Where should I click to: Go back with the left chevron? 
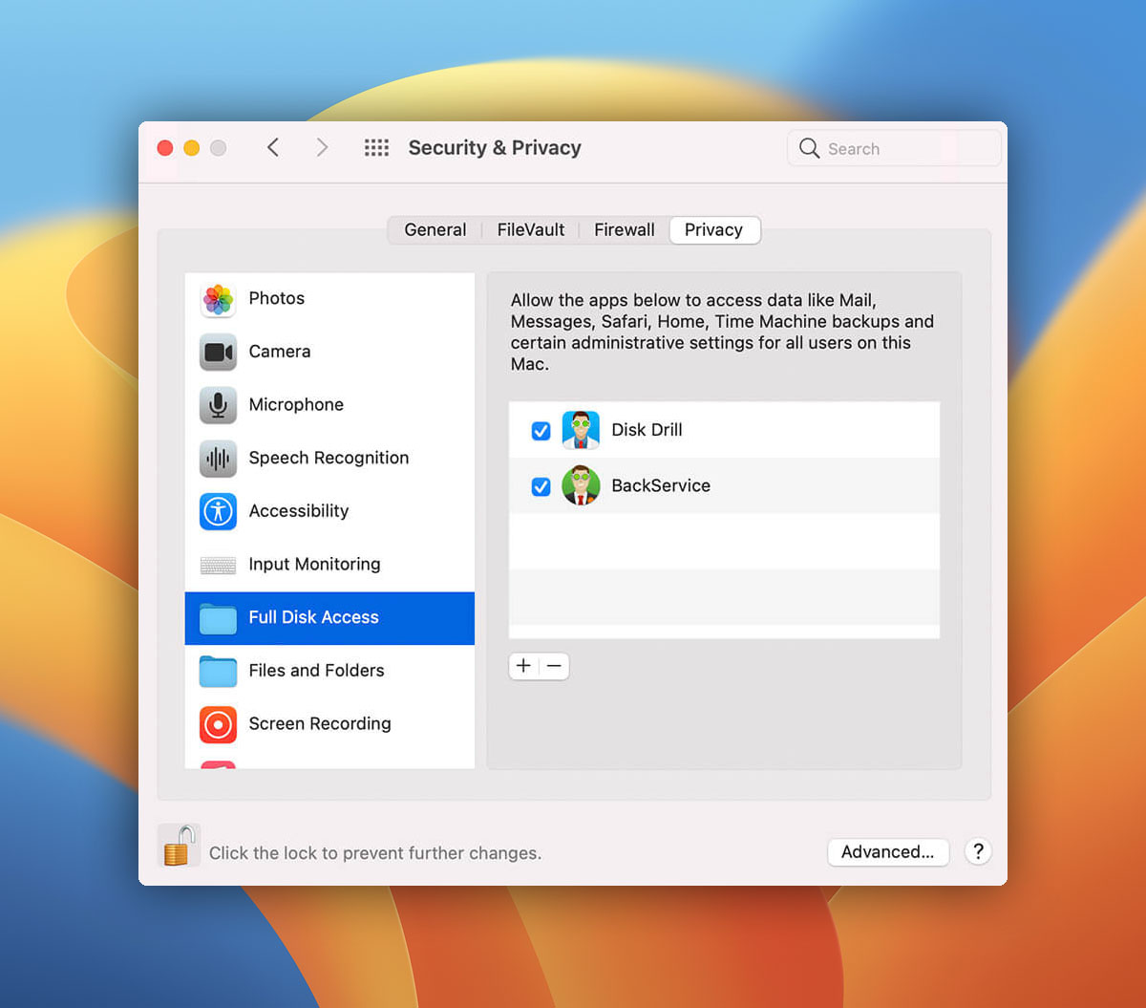point(273,147)
